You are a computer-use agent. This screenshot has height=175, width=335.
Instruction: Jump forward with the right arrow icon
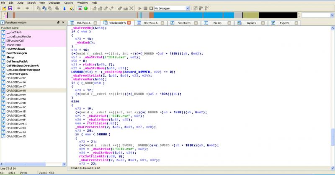click(x=27, y=8)
